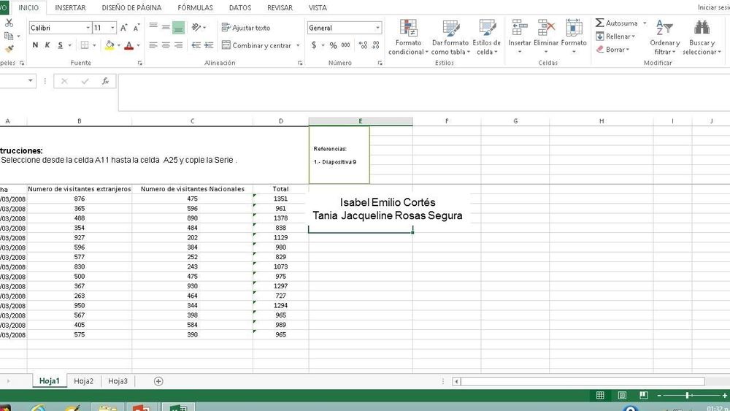Click the Eliminar cells icon
The image size is (730, 411).
[546, 28]
